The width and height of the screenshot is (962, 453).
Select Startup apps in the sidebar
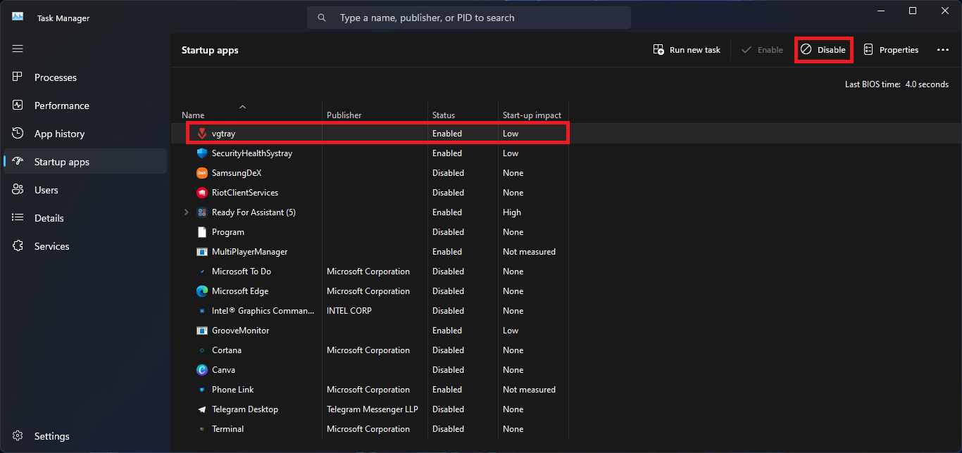(17, 161)
